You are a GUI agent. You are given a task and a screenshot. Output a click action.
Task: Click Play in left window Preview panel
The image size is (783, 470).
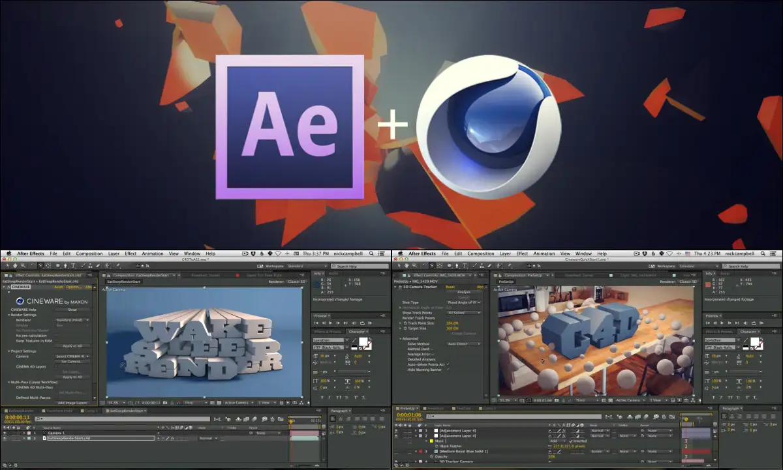(x=331, y=323)
